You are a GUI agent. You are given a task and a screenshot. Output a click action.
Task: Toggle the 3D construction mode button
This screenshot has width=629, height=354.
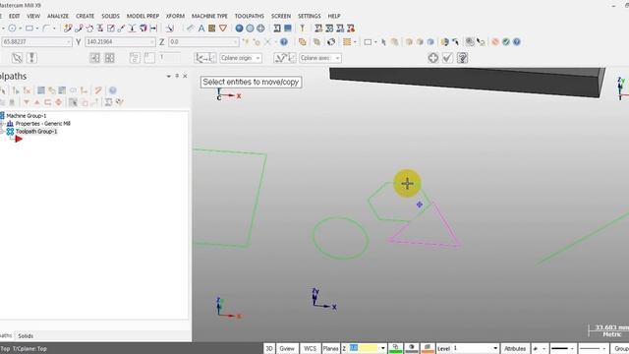(x=269, y=348)
